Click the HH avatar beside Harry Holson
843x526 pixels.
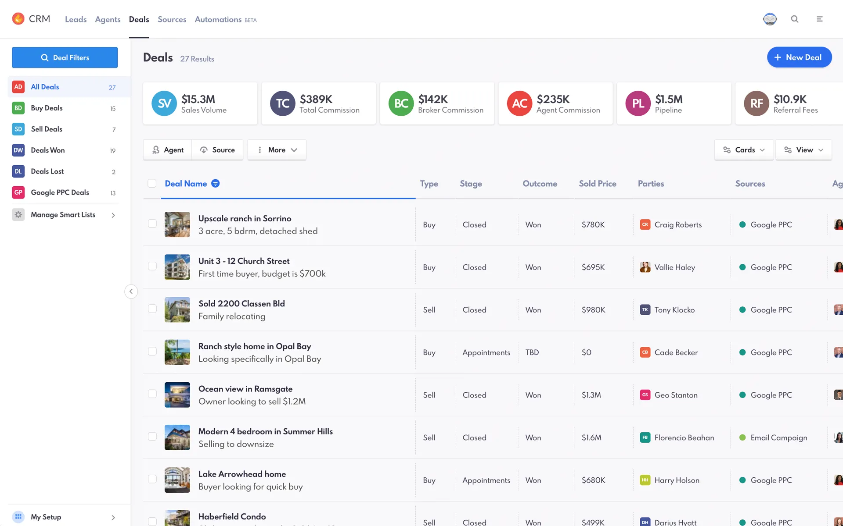tap(645, 480)
